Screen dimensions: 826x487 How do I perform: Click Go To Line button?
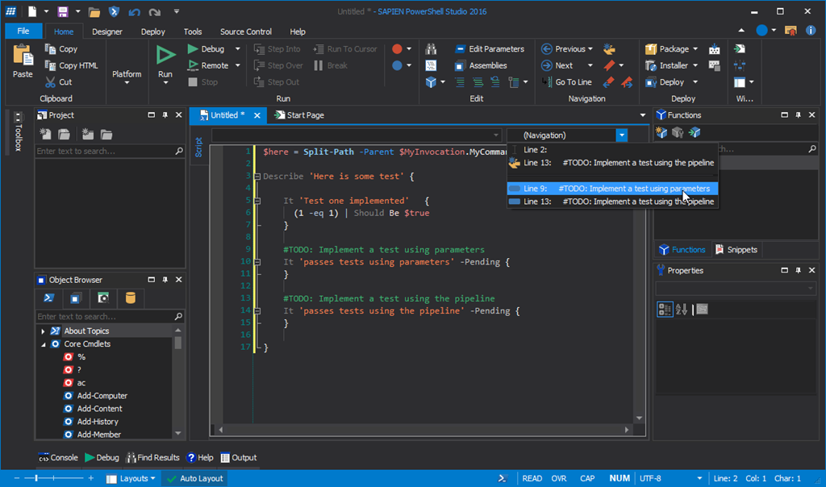point(567,82)
